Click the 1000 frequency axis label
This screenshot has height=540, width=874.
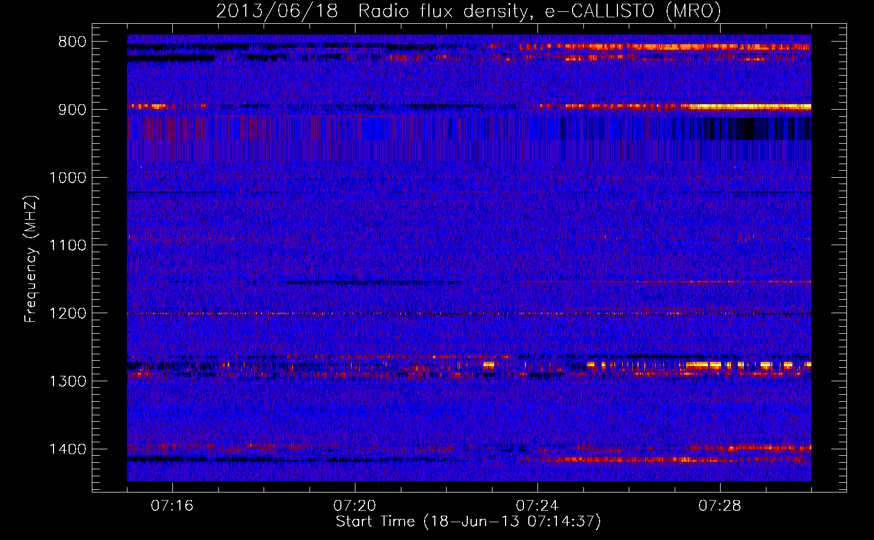coord(68,178)
